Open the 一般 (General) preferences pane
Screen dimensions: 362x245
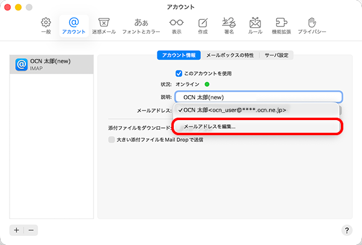tap(45, 25)
